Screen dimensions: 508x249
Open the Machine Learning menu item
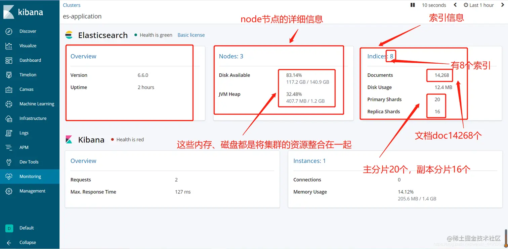[x=37, y=104]
